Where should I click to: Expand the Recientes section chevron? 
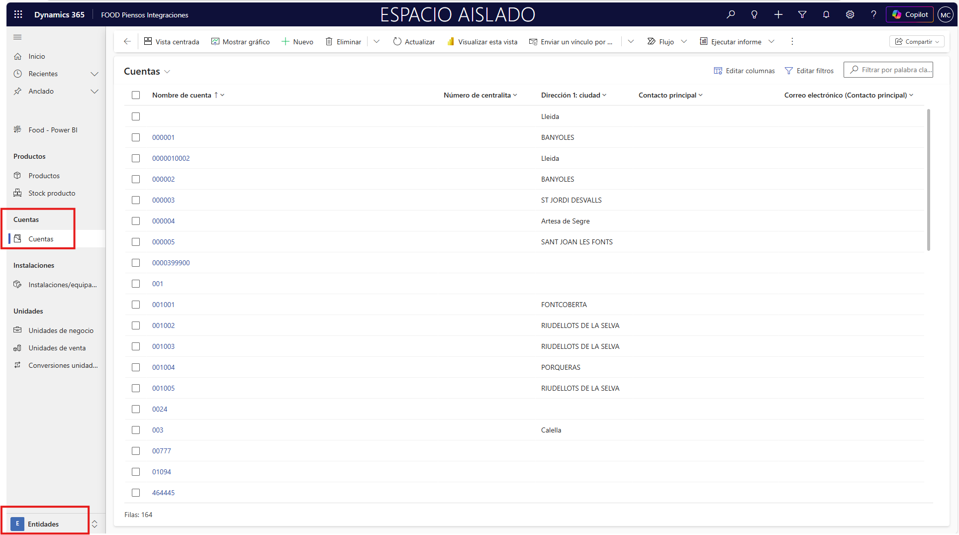click(95, 74)
